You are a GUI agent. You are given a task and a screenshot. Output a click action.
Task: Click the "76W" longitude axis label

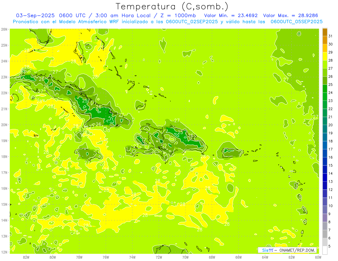(106, 257)
